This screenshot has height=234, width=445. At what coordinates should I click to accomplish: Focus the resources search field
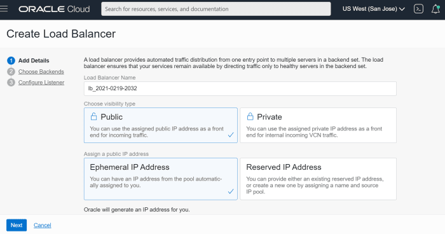click(216, 9)
